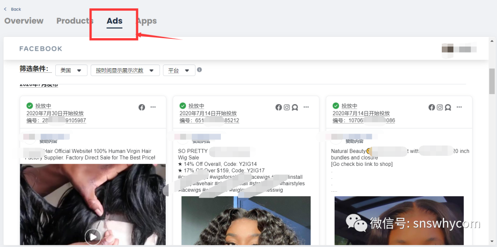497x247 pixels.
Task: Click the 'Code: Y2IG17' discount line
Action: (221, 171)
